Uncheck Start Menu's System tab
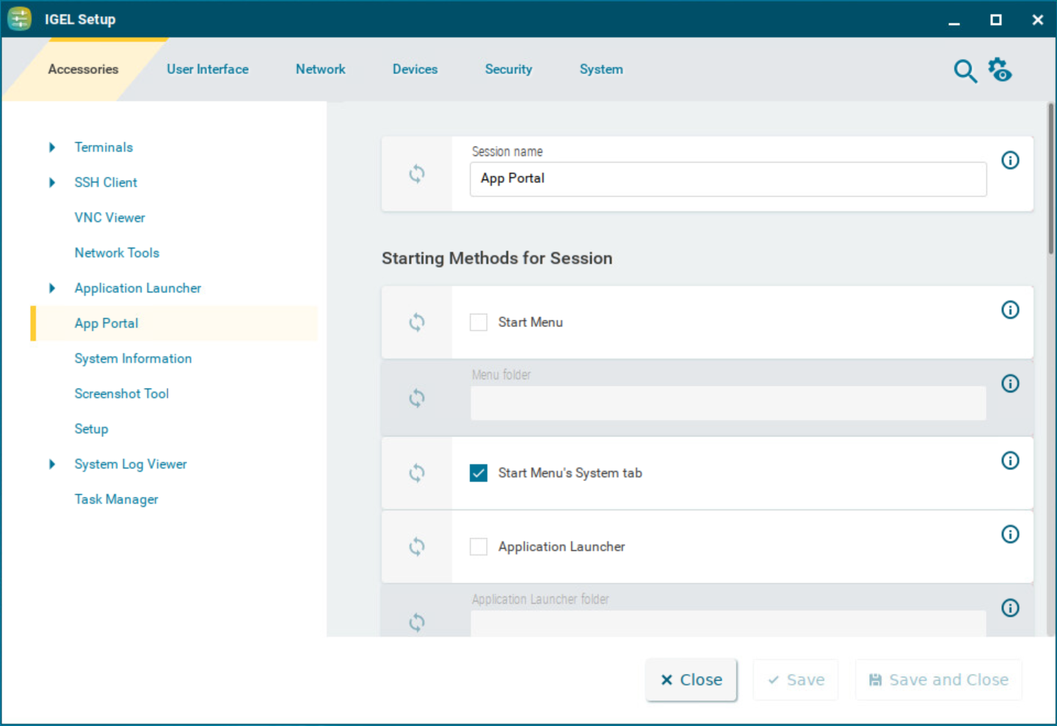 [x=478, y=473]
